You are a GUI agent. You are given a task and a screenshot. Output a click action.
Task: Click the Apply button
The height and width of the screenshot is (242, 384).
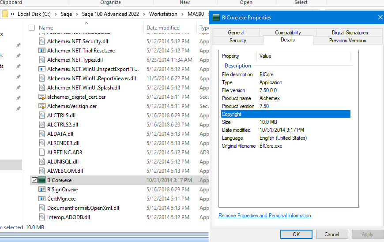tap(367, 234)
